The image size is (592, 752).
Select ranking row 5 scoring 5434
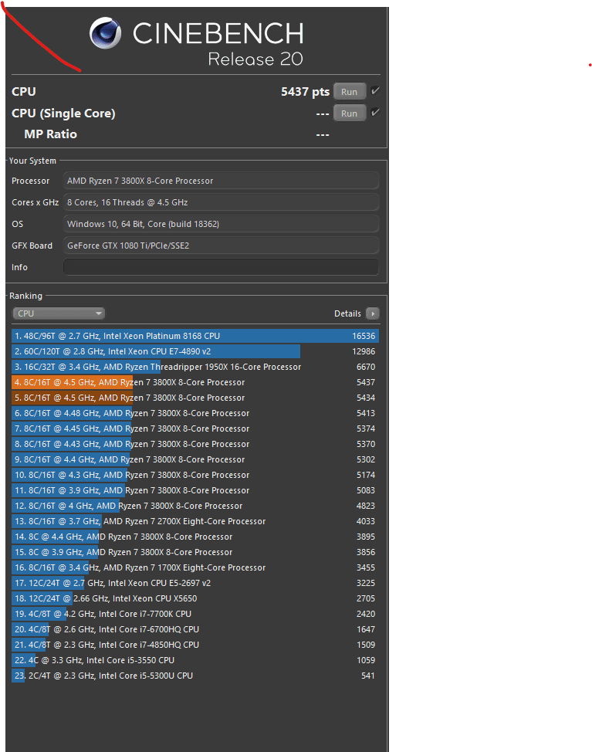(195, 398)
